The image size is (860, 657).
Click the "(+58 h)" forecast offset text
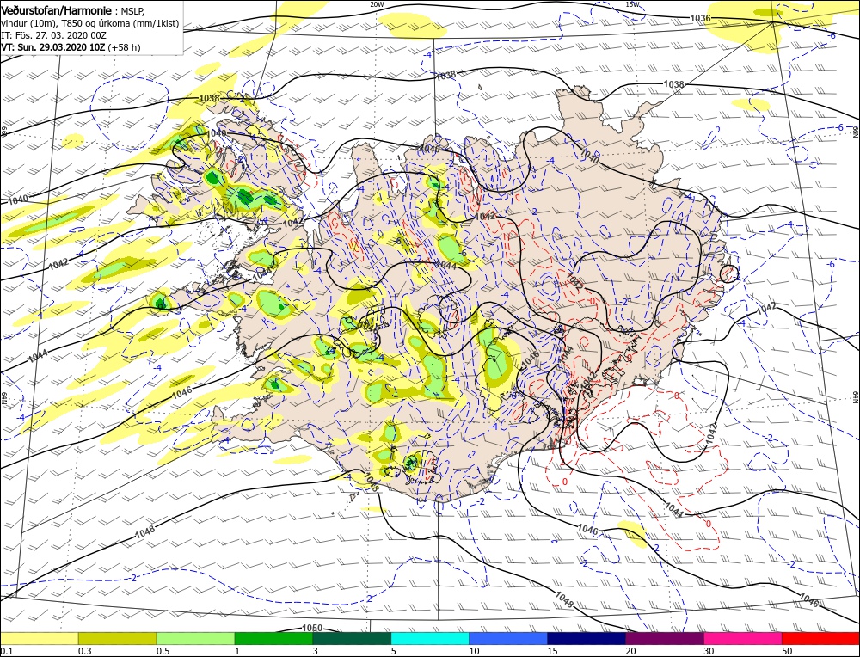pos(125,47)
